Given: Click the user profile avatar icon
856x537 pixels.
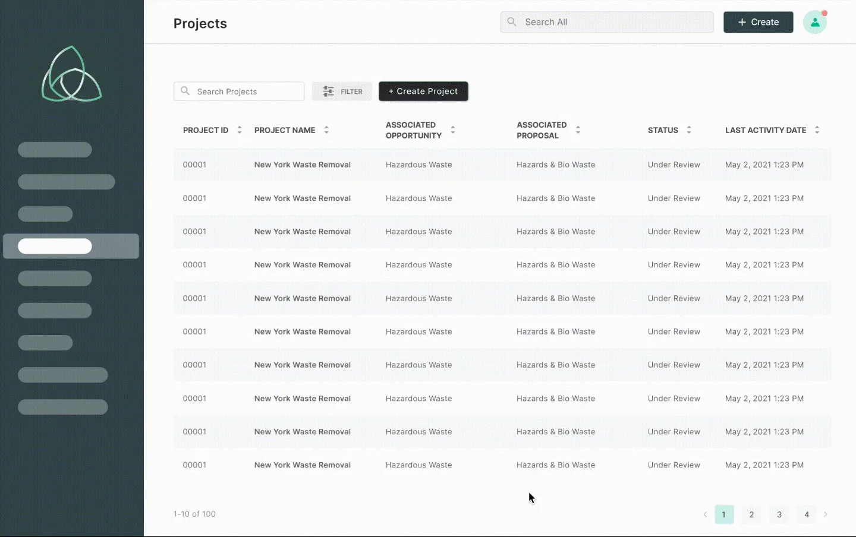Looking at the screenshot, I should point(814,23).
